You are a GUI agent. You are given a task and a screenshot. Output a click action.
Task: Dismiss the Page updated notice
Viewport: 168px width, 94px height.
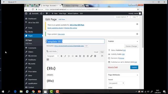(x=137, y=34)
